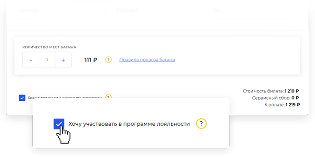Click the baggage quantity field showing 1
This screenshot has height=157, width=315.
point(47,60)
